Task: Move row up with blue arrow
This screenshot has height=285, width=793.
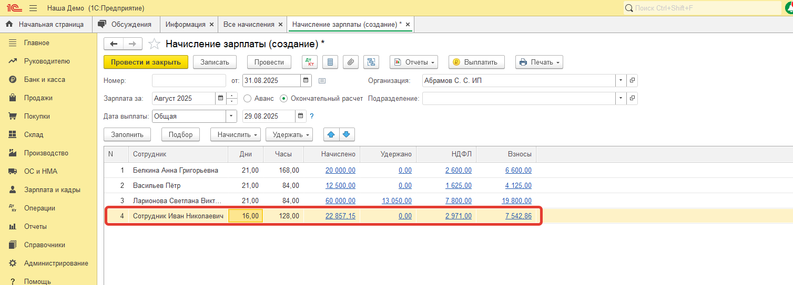Action: point(331,134)
